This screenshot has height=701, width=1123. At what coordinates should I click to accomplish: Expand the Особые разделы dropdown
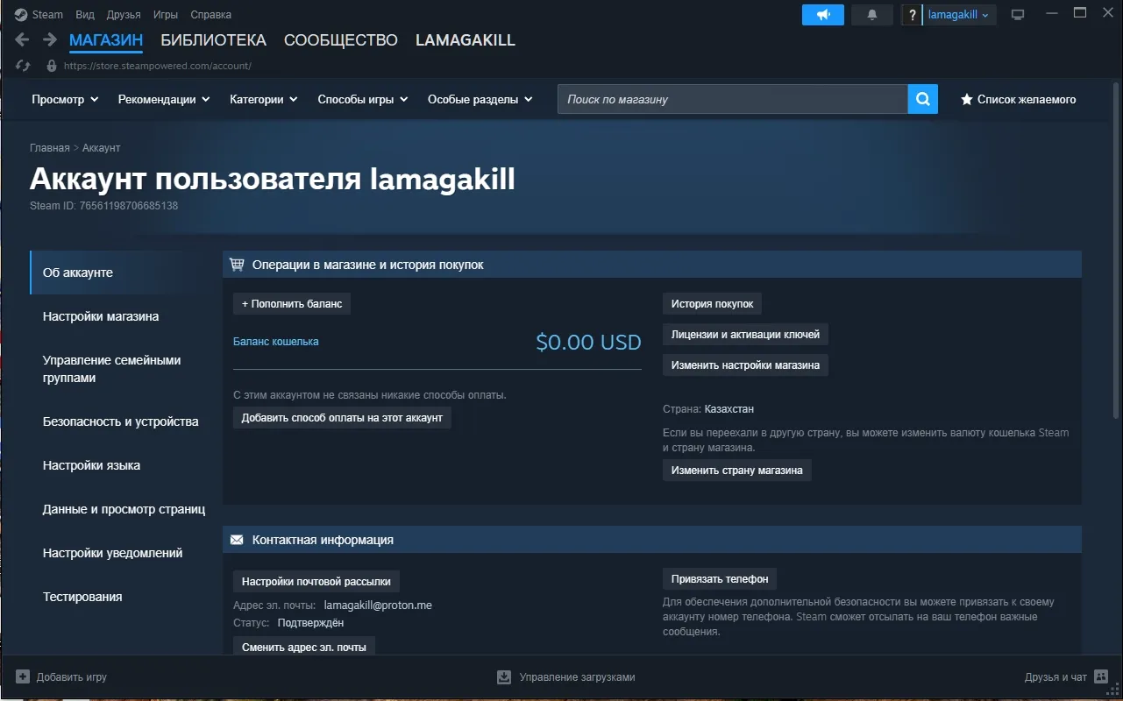(480, 99)
